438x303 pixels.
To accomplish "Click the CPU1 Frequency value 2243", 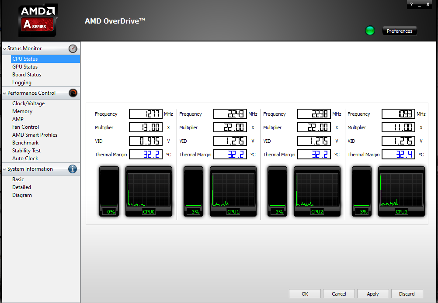I will 230,114.
